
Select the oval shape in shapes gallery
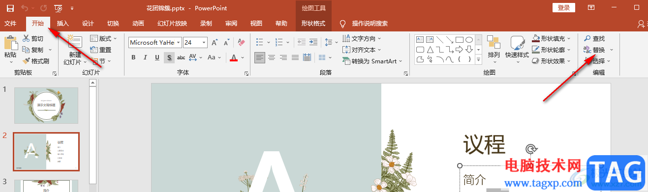coord(469,39)
